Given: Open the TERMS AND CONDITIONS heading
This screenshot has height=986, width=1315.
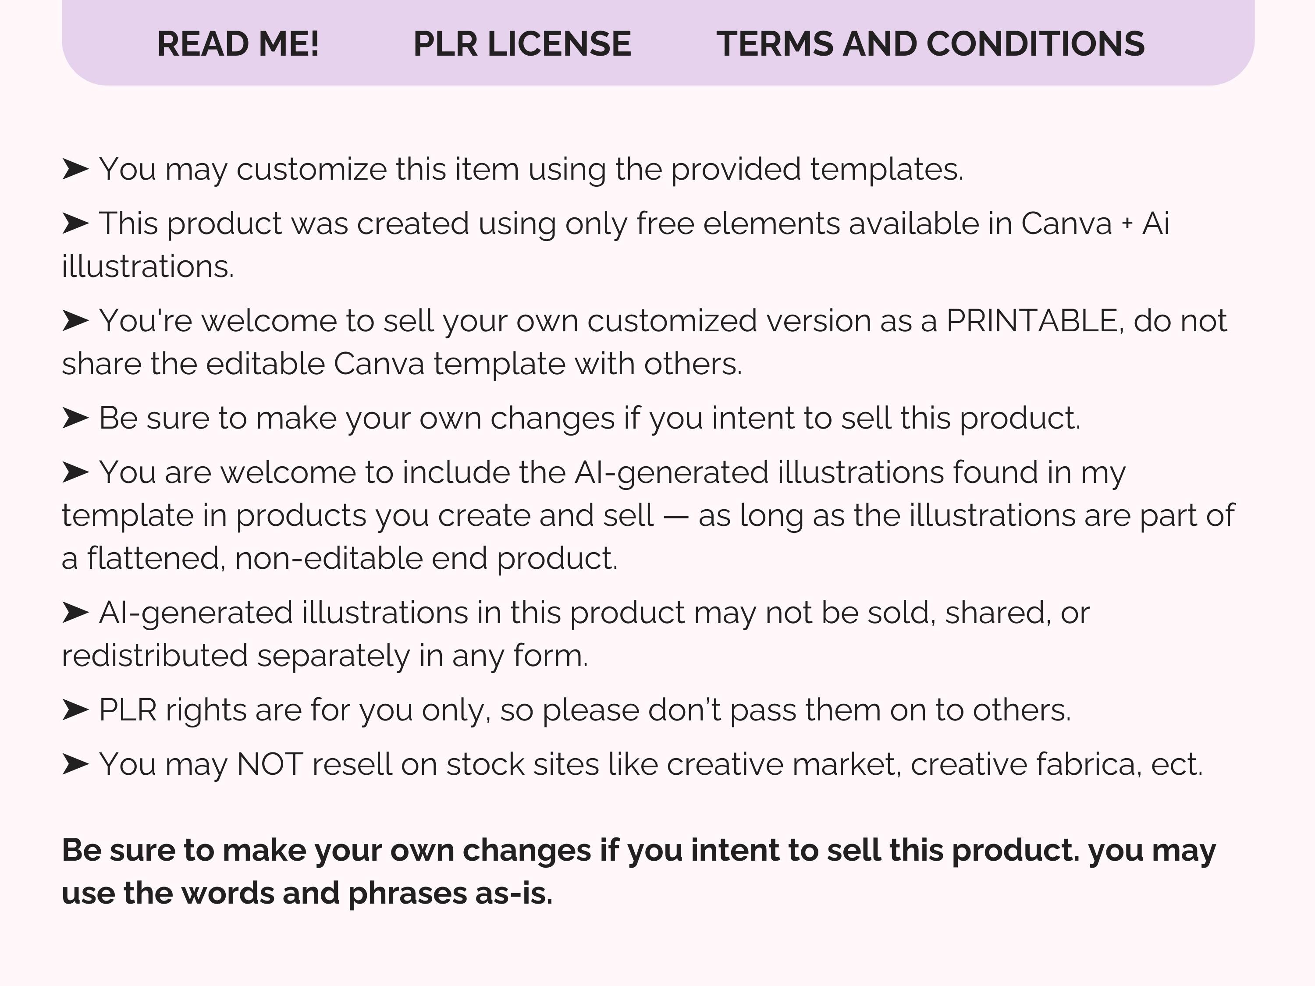Looking at the screenshot, I should (931, 44).
